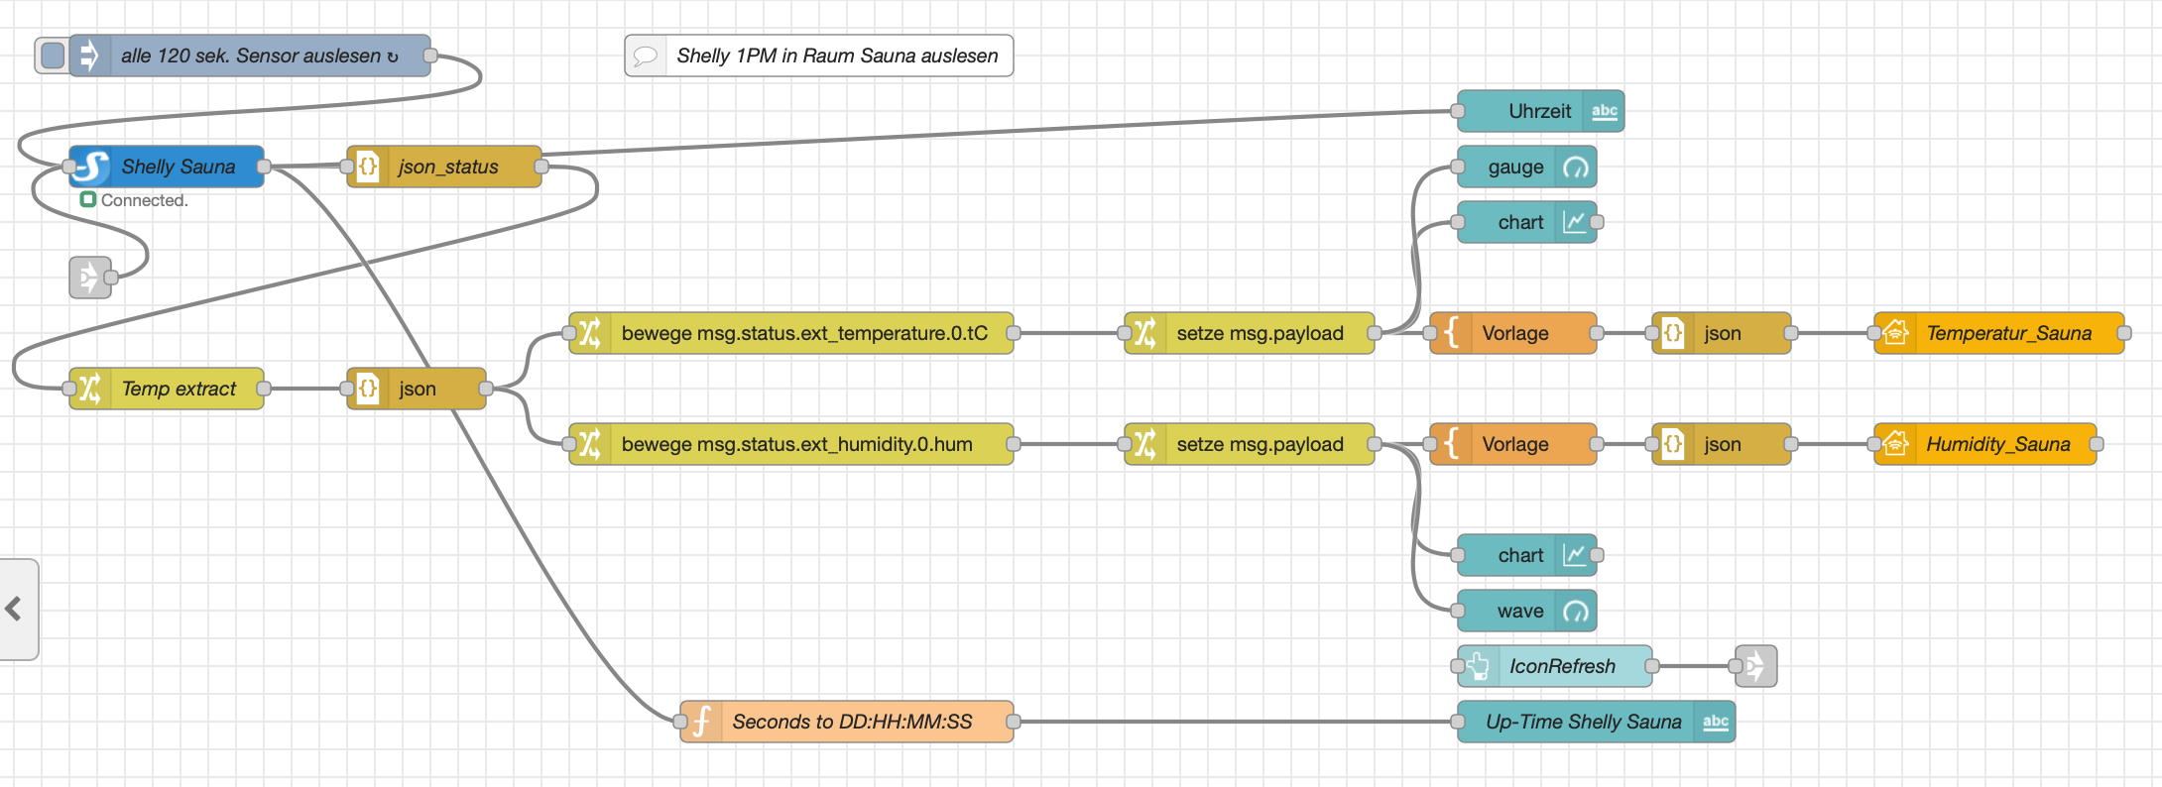The width and height of the screenshot is (2162, 787).
Task: Click the output port of the upper chart node
Action: pos(1597,222)
